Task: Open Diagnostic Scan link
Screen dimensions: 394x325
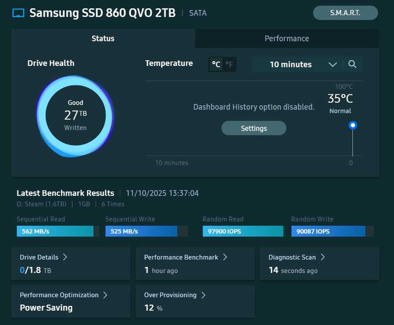Action: click(292, 257)
